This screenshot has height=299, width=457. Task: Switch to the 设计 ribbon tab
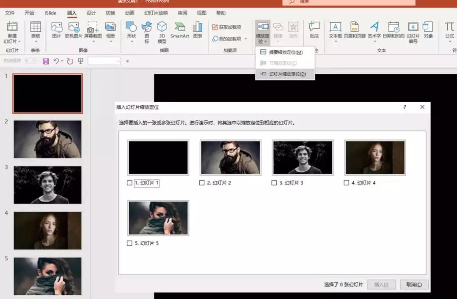pos(91,13)
